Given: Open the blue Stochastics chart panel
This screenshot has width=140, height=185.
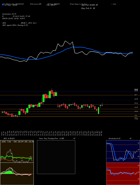Looking at the screenshot, I should pyautogui.click(x=123, y=151).
